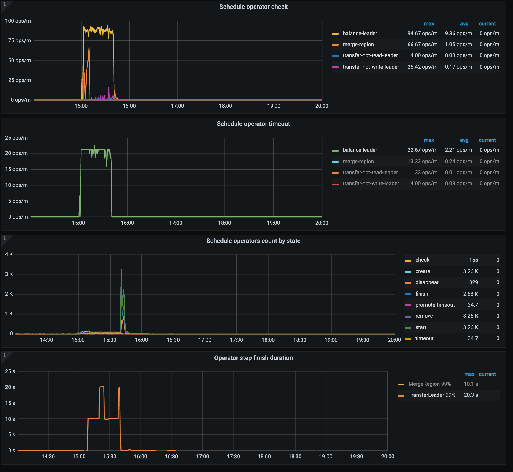Toggle transfer-hot-read-leader in operator check legend

370,55
